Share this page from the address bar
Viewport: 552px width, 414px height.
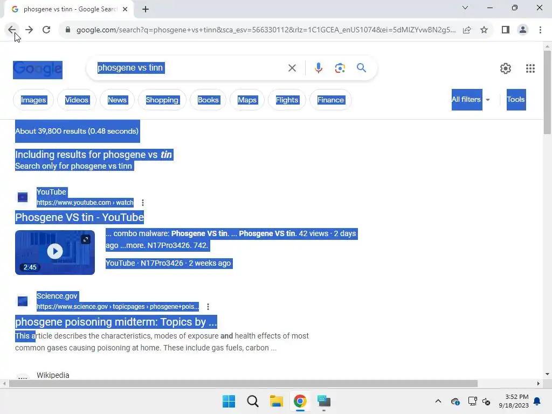point(467,30)
